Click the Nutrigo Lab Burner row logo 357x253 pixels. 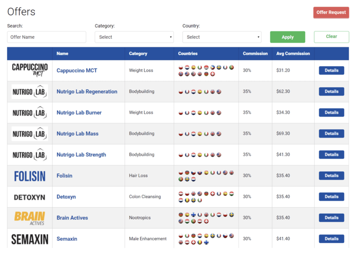coord(30,113)
